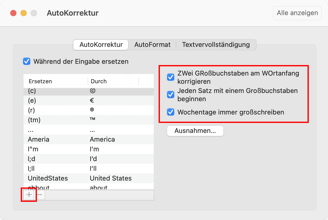Disable 'Jeden Satz mit einem Großbuchstaben beginnen'
The image size is (328, 220).
[171, 95]
